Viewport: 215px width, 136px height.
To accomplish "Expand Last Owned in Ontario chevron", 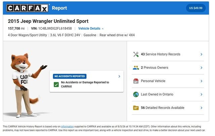I will click(201, 94).
